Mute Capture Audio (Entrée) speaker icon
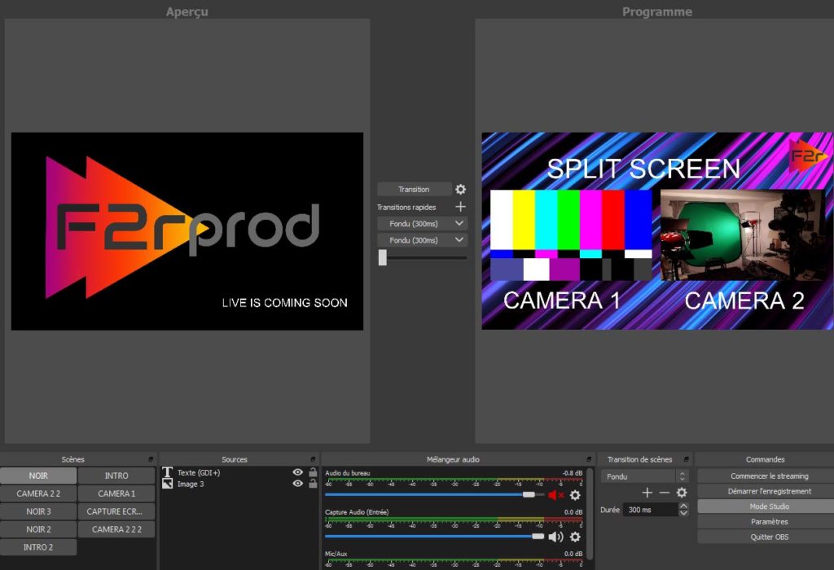Screen dimensions: 834x570 click(555, 537)
